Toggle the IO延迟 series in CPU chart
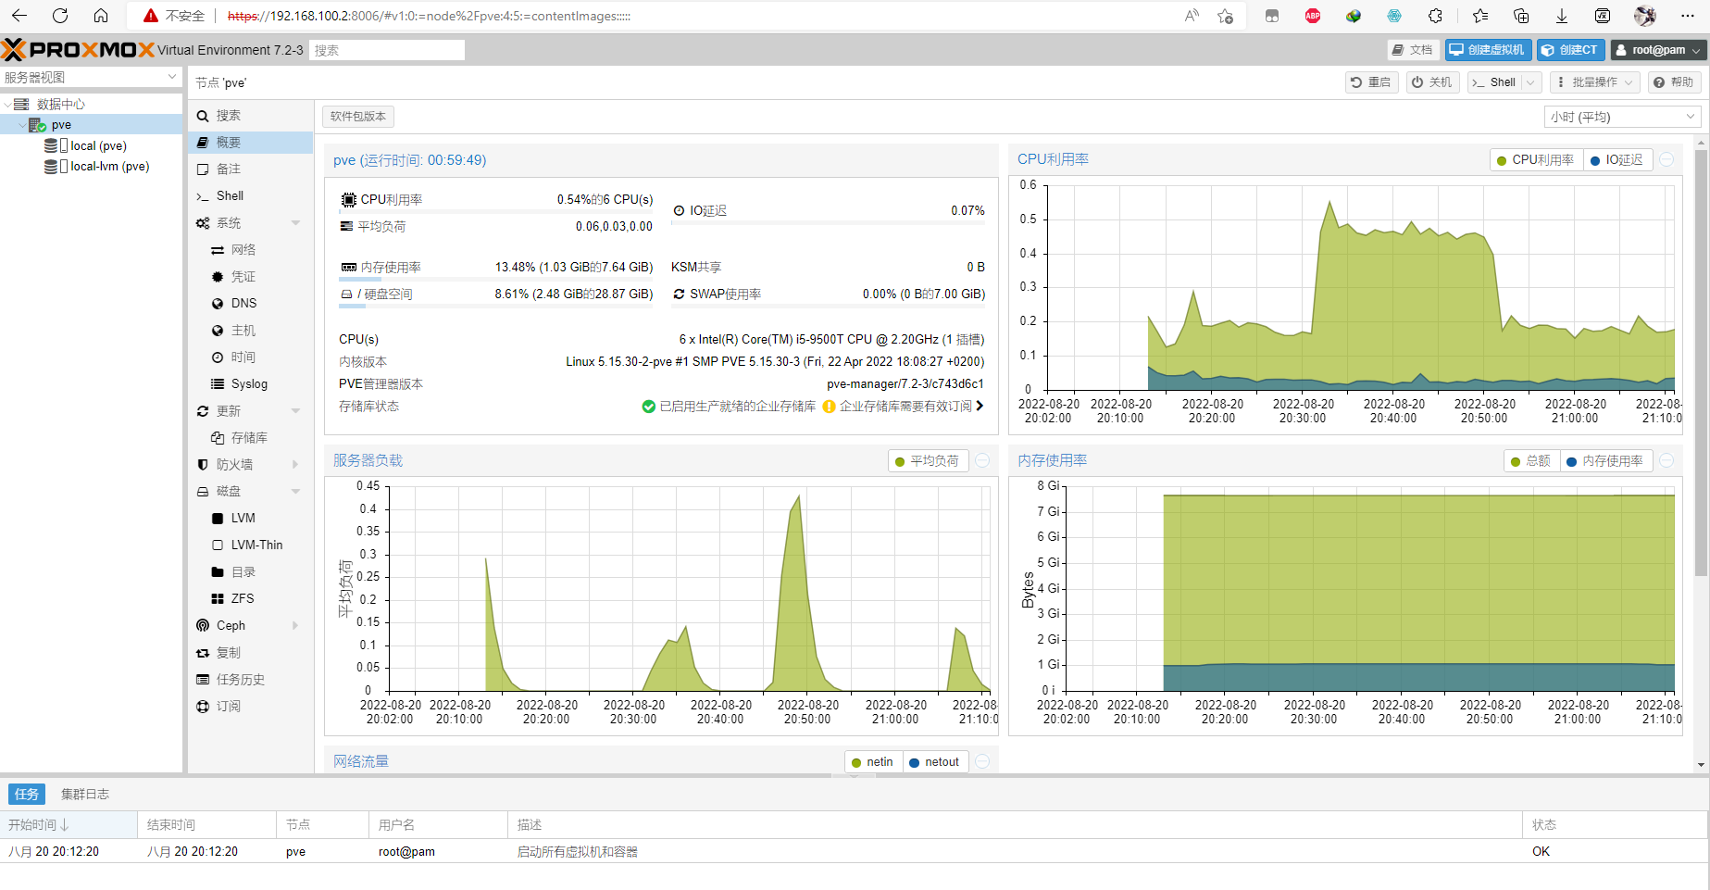The image size is (1710, 890). click(1616, 160)
